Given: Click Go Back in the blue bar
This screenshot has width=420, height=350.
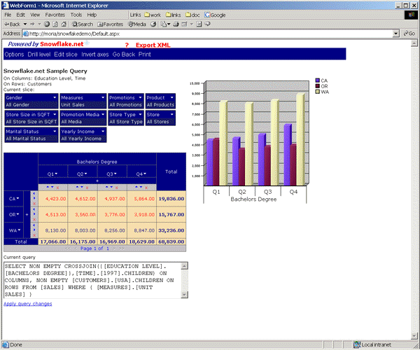Looking at the screenshot, I should [124, 55].
